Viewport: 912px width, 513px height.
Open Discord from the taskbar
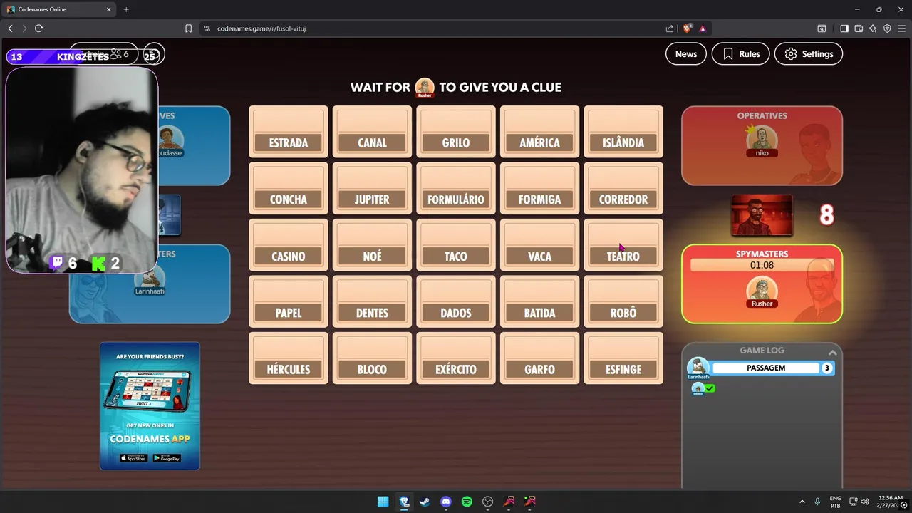(x=446, y=502)
